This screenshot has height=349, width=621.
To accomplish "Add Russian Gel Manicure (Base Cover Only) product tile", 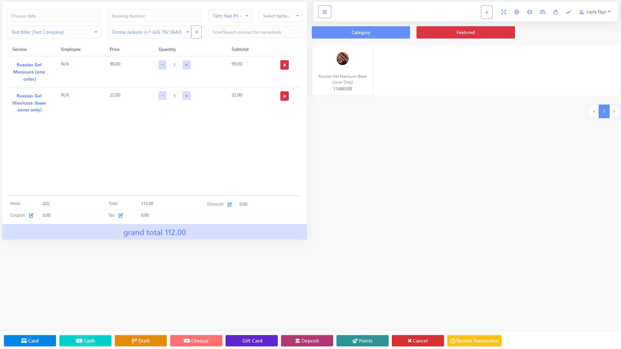I will pyautogui.click(x=342, y=70).
